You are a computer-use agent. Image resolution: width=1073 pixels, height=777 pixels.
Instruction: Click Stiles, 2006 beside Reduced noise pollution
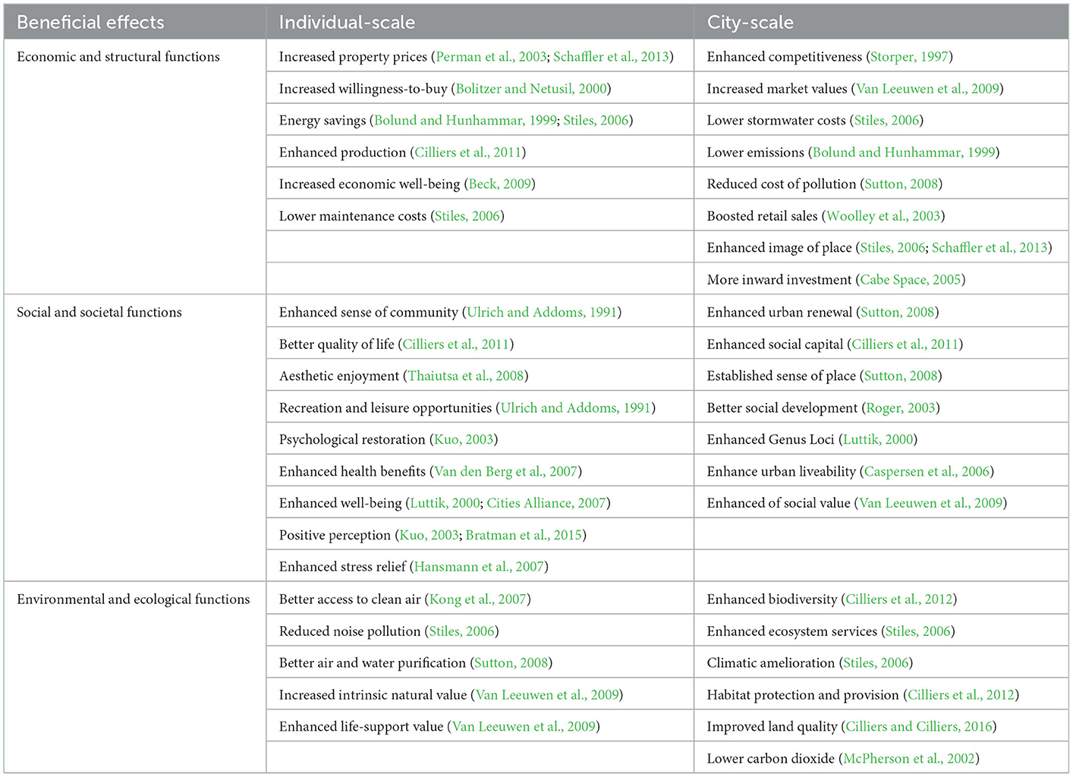click(462, 631)
